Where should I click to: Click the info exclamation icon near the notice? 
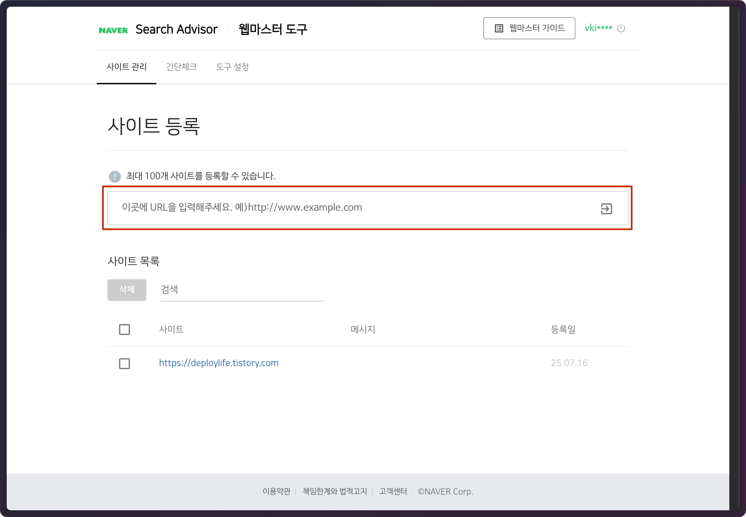tap(115, 177)
